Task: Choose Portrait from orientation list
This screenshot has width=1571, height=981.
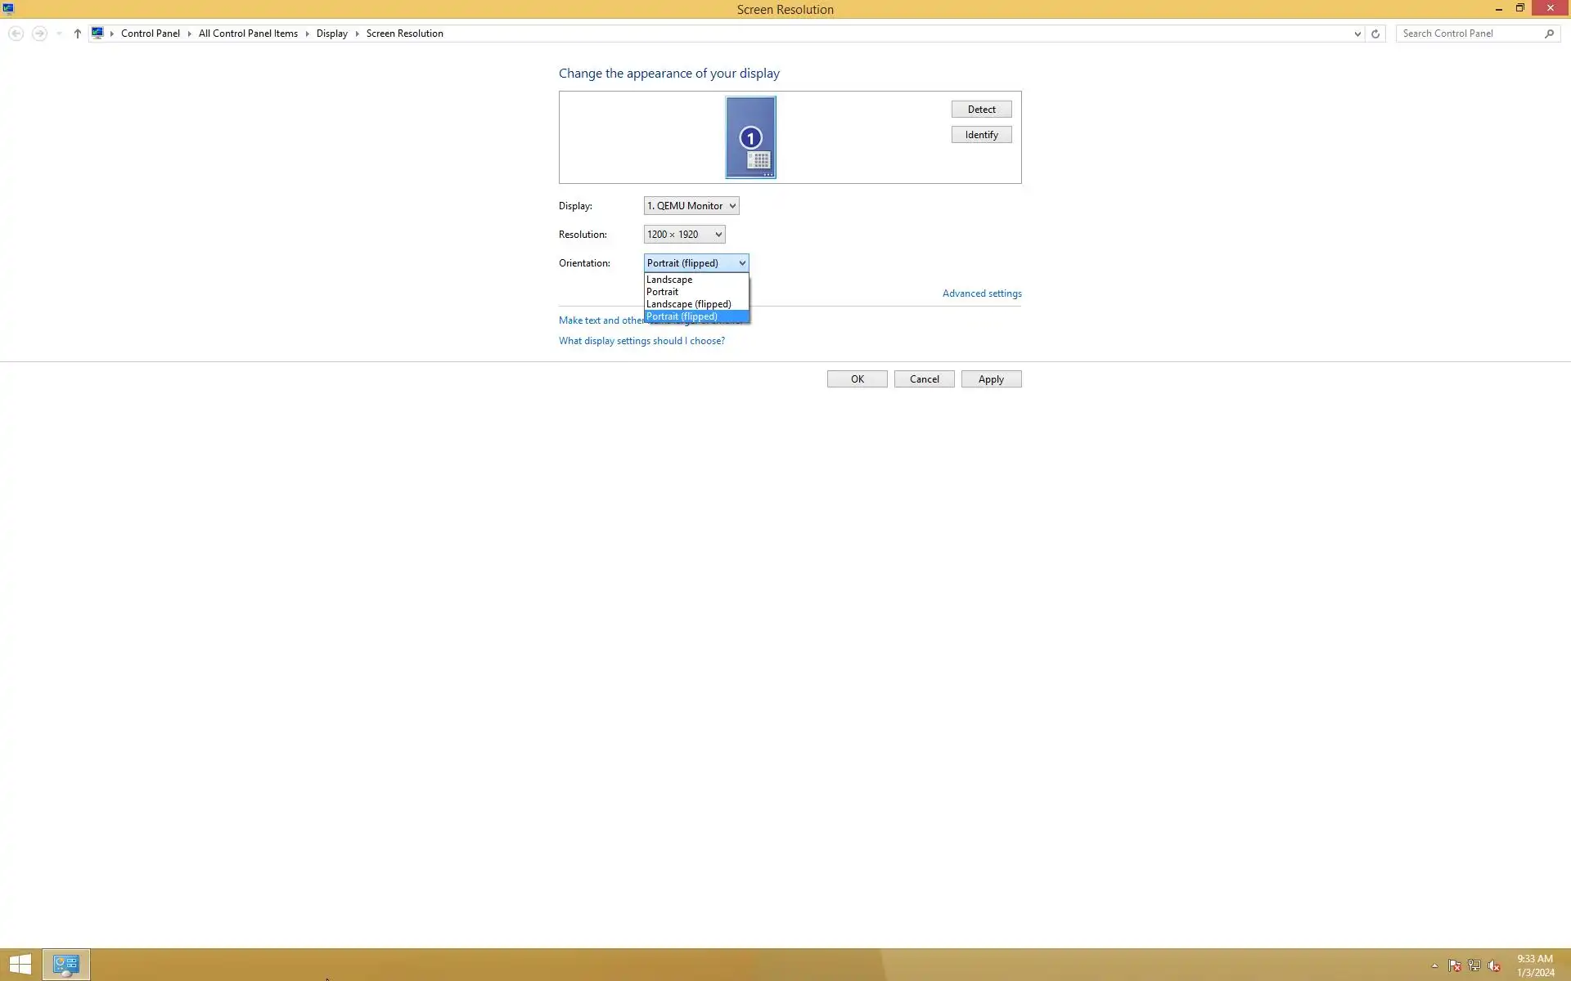Action: coord(662,292)
